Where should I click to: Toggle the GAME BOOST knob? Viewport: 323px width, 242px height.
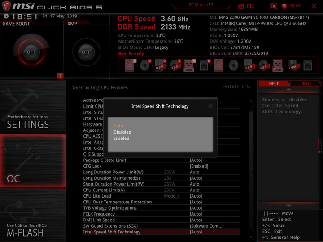[x=31, y=52]
